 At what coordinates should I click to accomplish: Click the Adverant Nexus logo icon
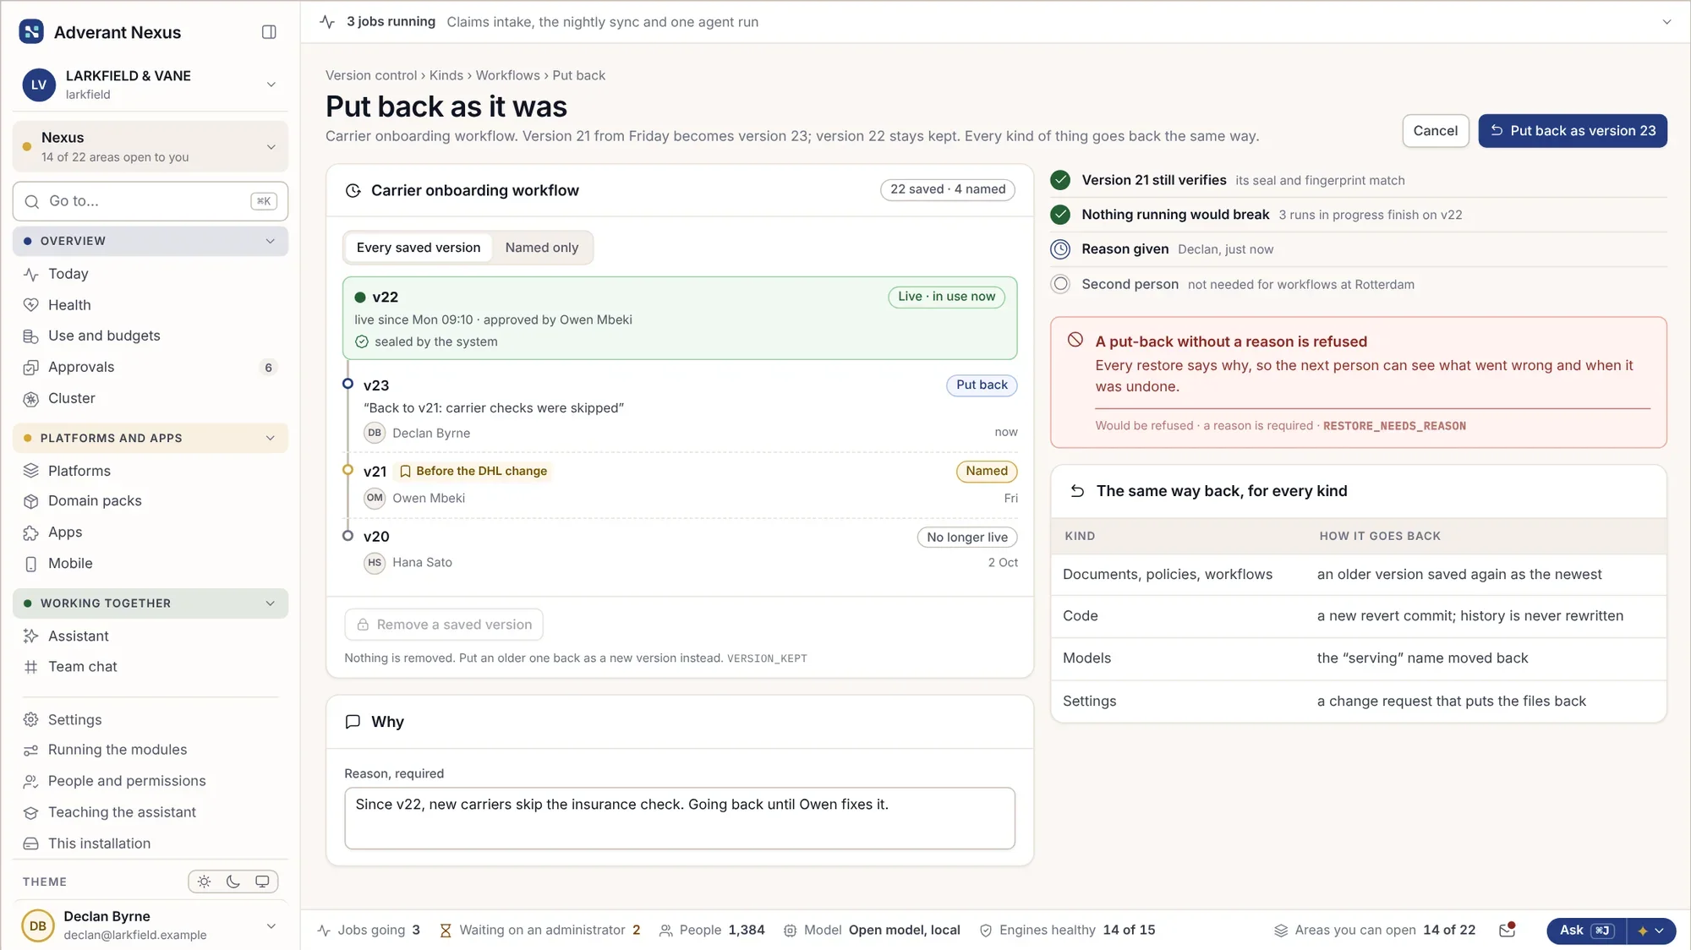(x=31, y=32)
